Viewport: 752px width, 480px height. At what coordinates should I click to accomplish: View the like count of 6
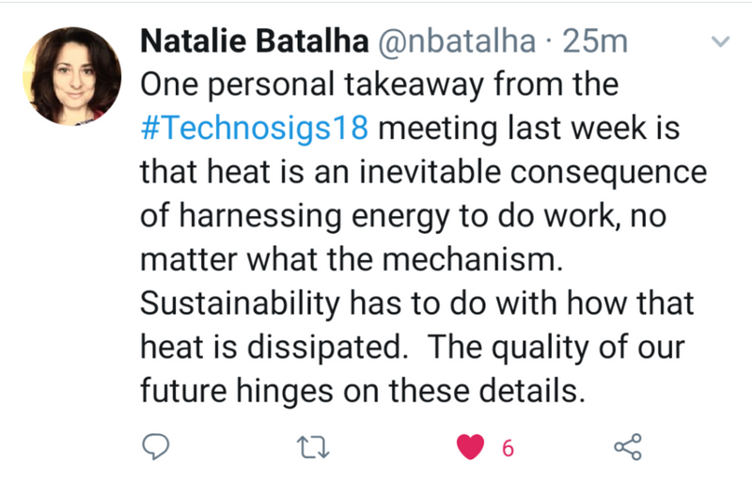pos(508,449)
